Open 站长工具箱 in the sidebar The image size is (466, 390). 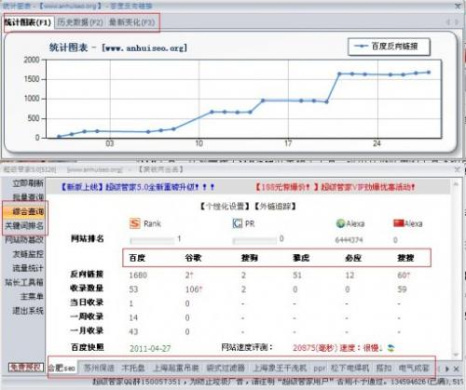click(24, 282)
